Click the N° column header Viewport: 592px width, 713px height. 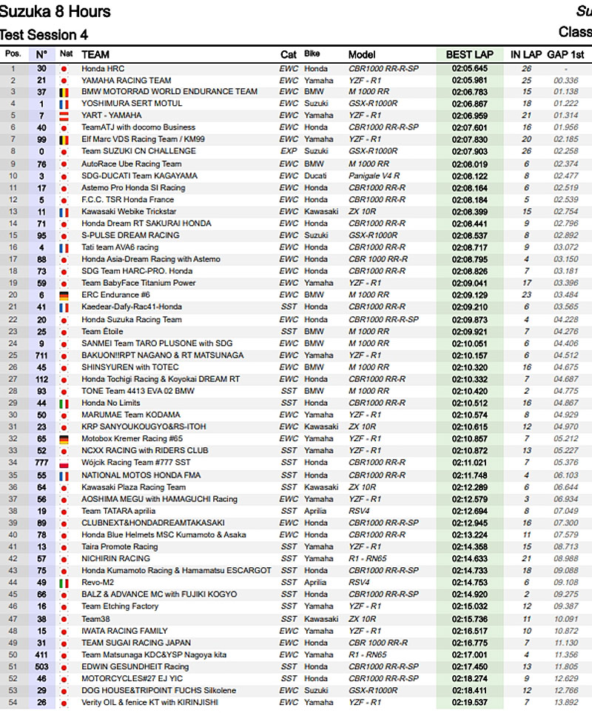click(41, 55)
